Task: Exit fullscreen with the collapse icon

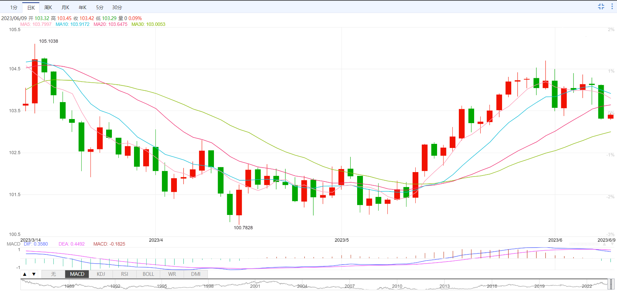Action: click(601, 6)
